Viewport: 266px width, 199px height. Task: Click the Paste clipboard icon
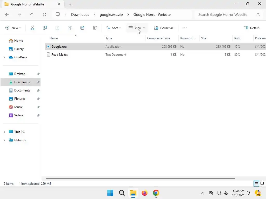click(x=57, y=28)
